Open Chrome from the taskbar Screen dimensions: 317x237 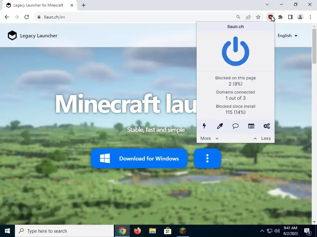tap(122, 231)
